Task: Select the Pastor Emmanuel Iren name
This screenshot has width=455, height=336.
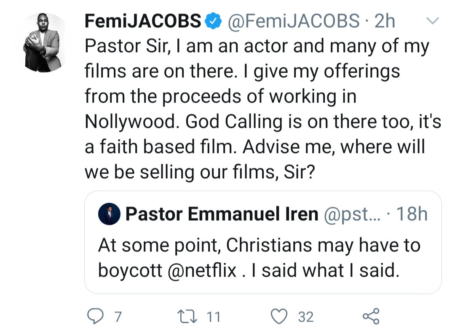Action: [x=222, y=214]
